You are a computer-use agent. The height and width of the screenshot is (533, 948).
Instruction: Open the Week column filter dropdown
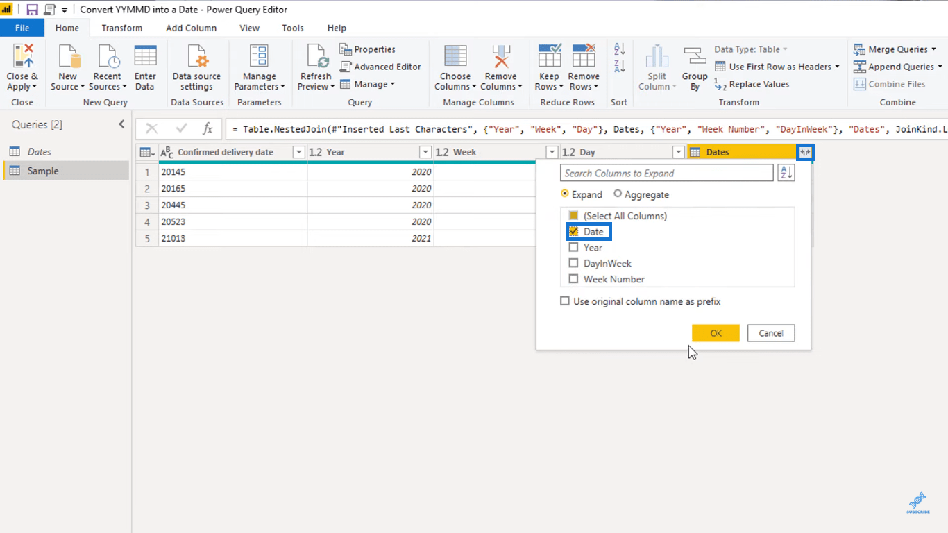(552, 152)
